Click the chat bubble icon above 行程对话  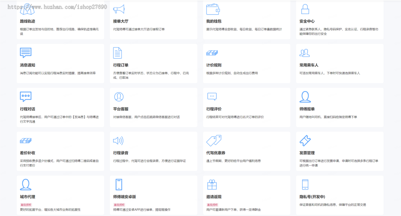pyautogui.click(x=26, y=97)
